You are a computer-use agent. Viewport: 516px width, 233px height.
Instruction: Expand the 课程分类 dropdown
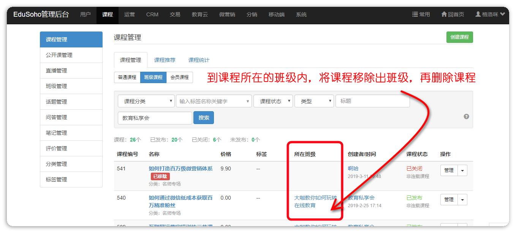coord(146,101)
